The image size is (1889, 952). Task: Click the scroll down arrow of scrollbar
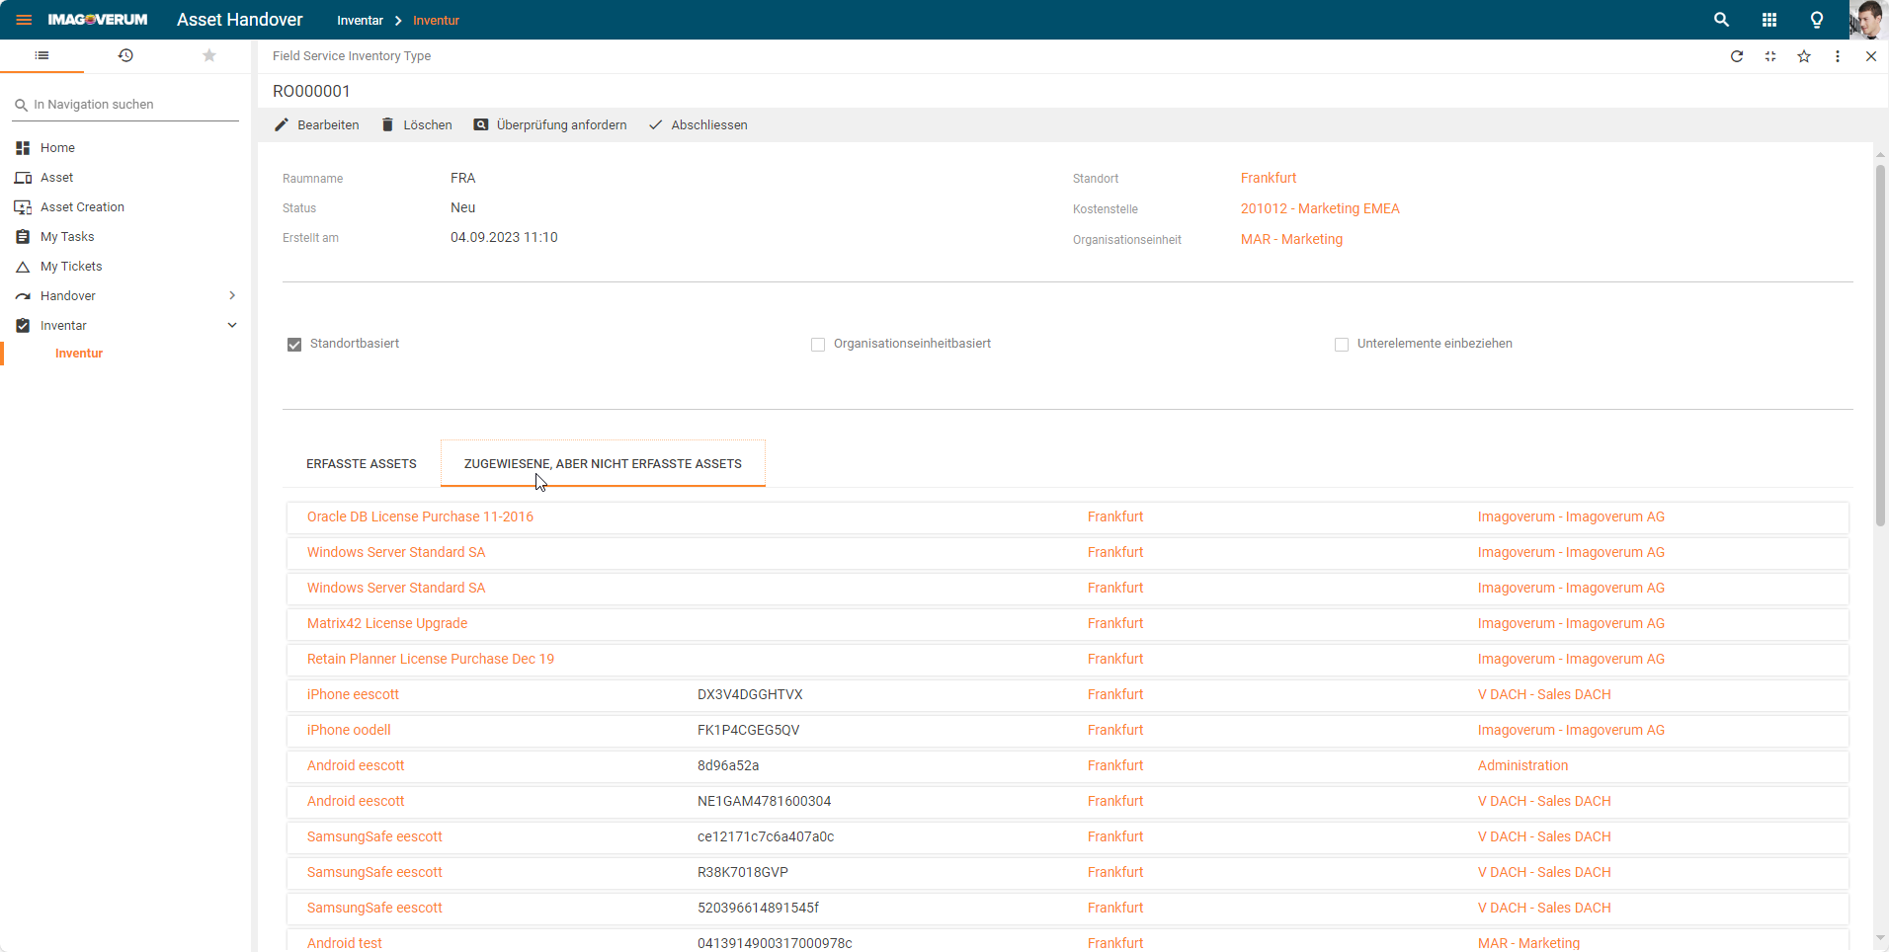pos(1880,938)
